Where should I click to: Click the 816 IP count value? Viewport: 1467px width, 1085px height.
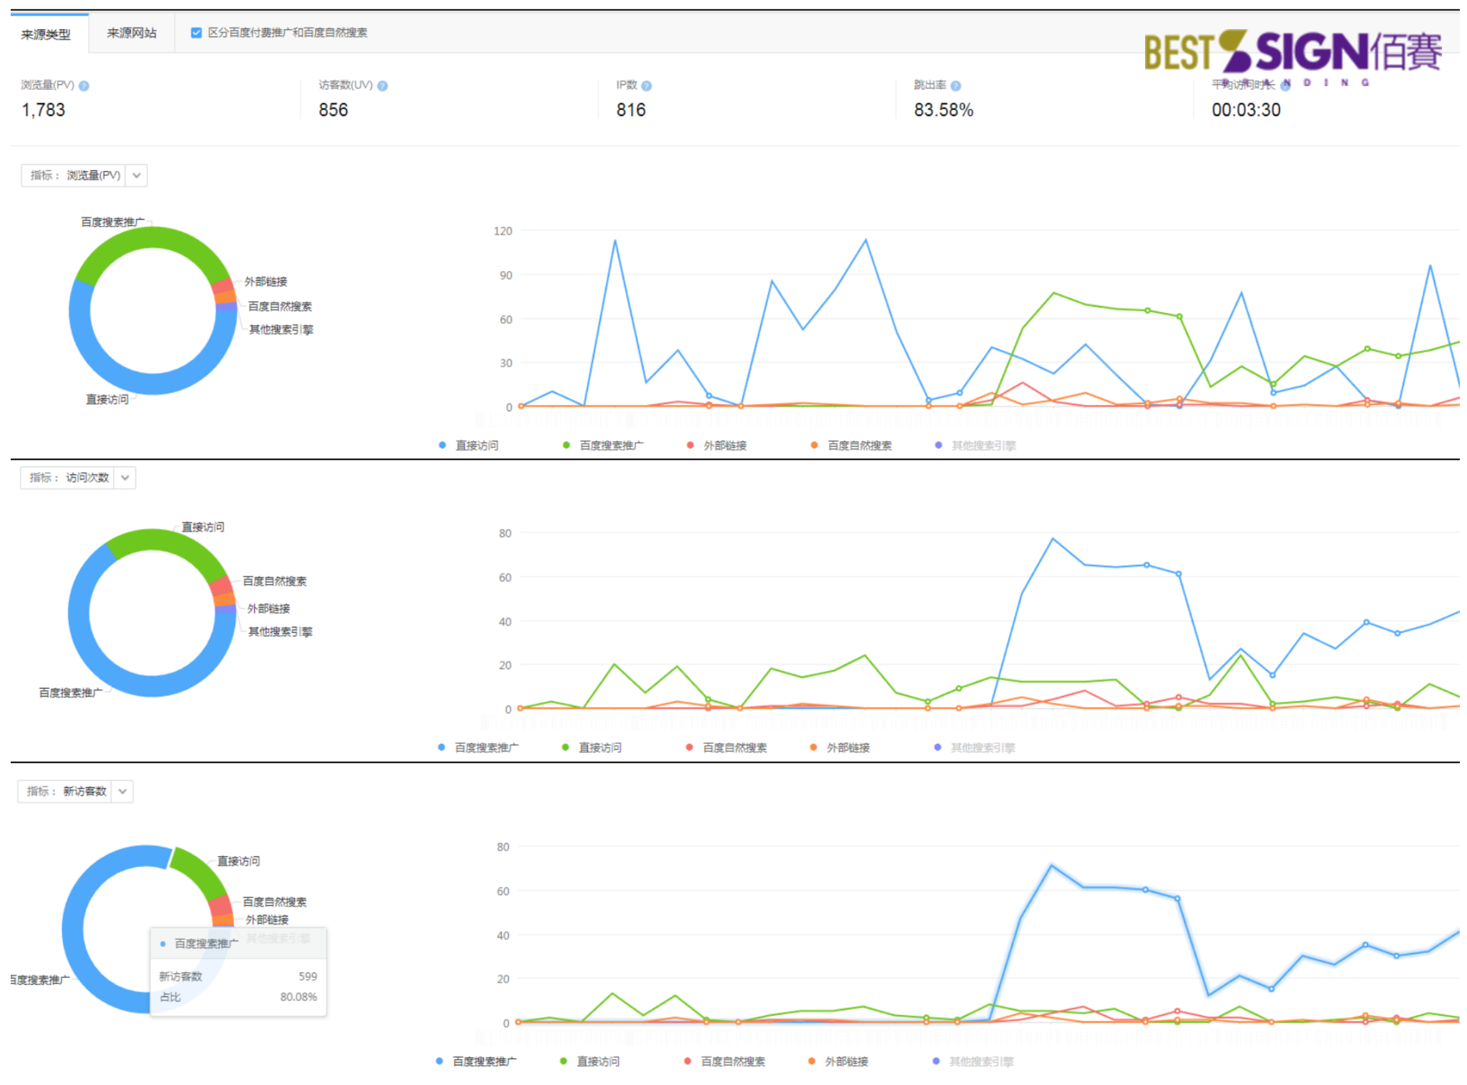coord(632,111)
